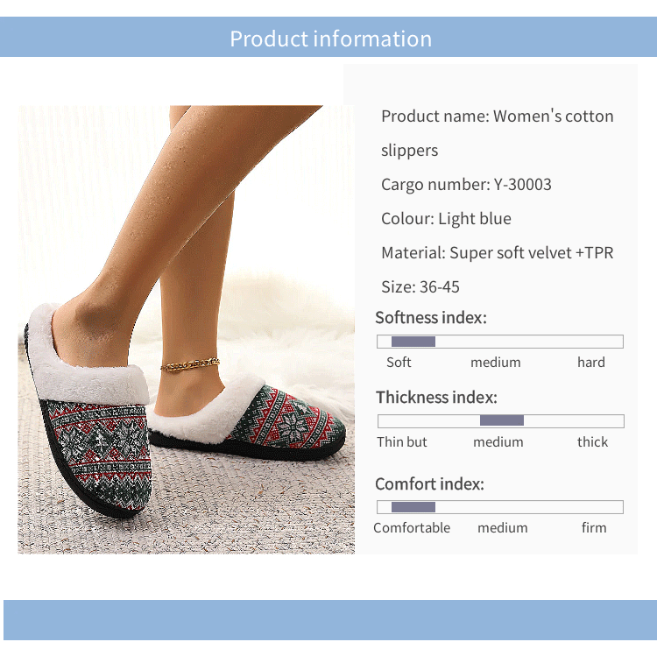Select the slipper product photo
This screenshot has height=656, width=657.
[186, 329]
